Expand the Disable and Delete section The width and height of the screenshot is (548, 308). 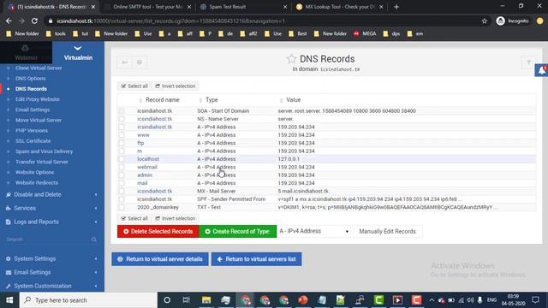point(52,194)
